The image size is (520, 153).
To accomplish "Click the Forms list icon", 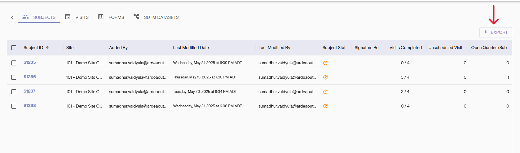I will click(101, 17).
